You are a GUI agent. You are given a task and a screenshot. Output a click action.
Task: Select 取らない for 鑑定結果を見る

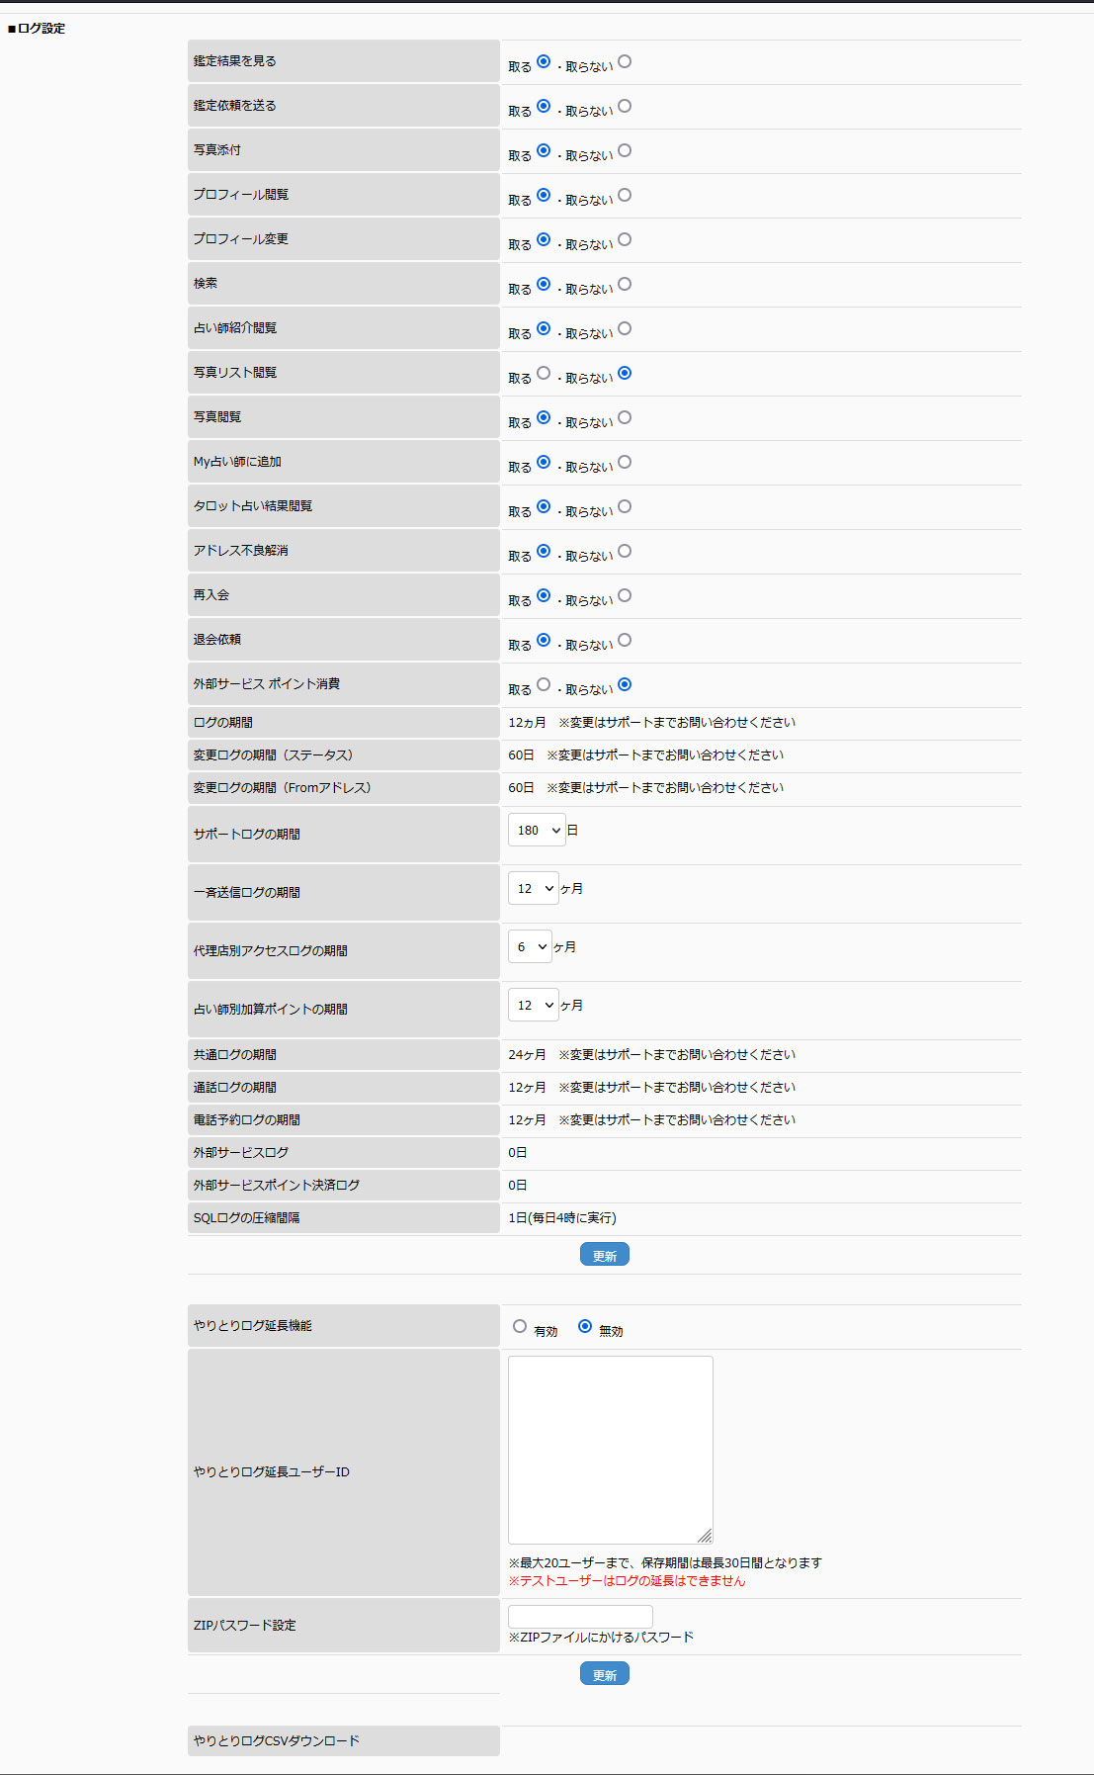(625, 62)
